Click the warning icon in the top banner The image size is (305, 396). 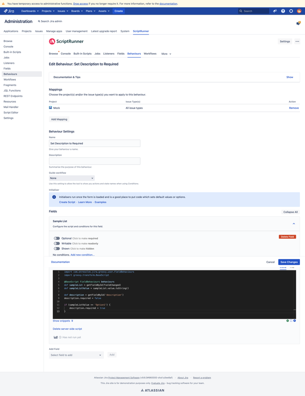pyautogui.click(x=3, y=4)
